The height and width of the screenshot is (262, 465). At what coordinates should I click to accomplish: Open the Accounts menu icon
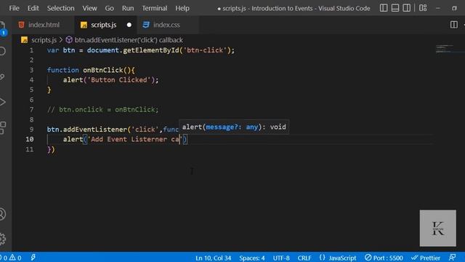point(3,214)
